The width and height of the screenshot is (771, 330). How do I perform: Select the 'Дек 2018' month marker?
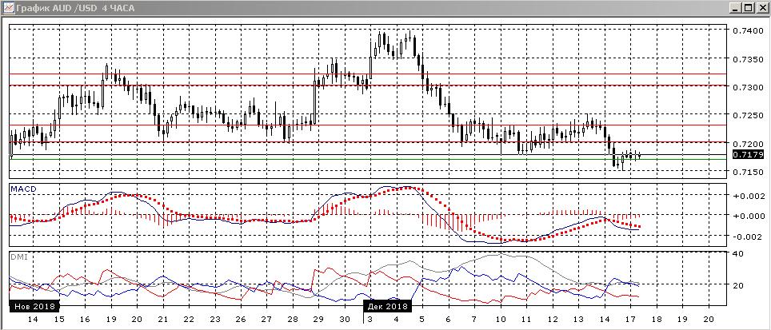coord(387,306)
